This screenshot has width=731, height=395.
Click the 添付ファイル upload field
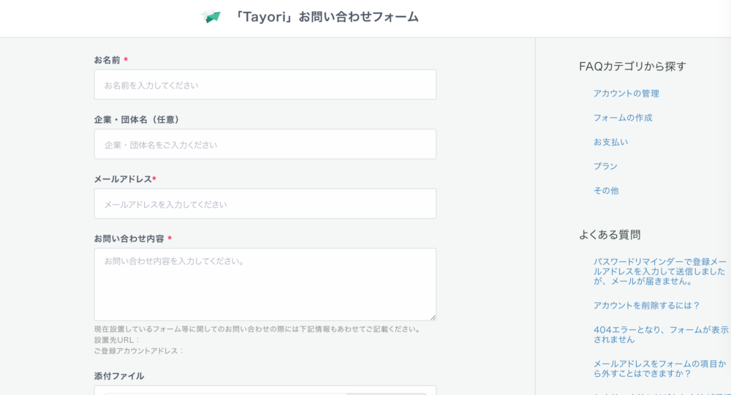pos(265,390)
